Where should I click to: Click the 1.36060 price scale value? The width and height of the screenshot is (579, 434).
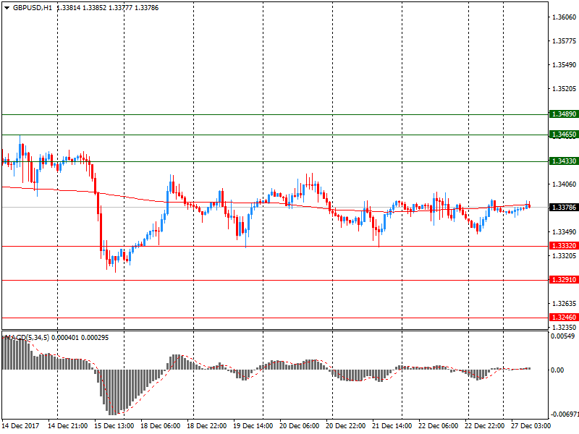coord(562,17)
